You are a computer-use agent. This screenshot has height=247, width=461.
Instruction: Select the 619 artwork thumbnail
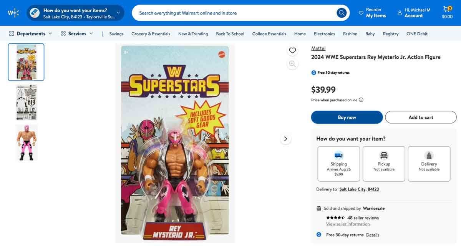point(26,101)
